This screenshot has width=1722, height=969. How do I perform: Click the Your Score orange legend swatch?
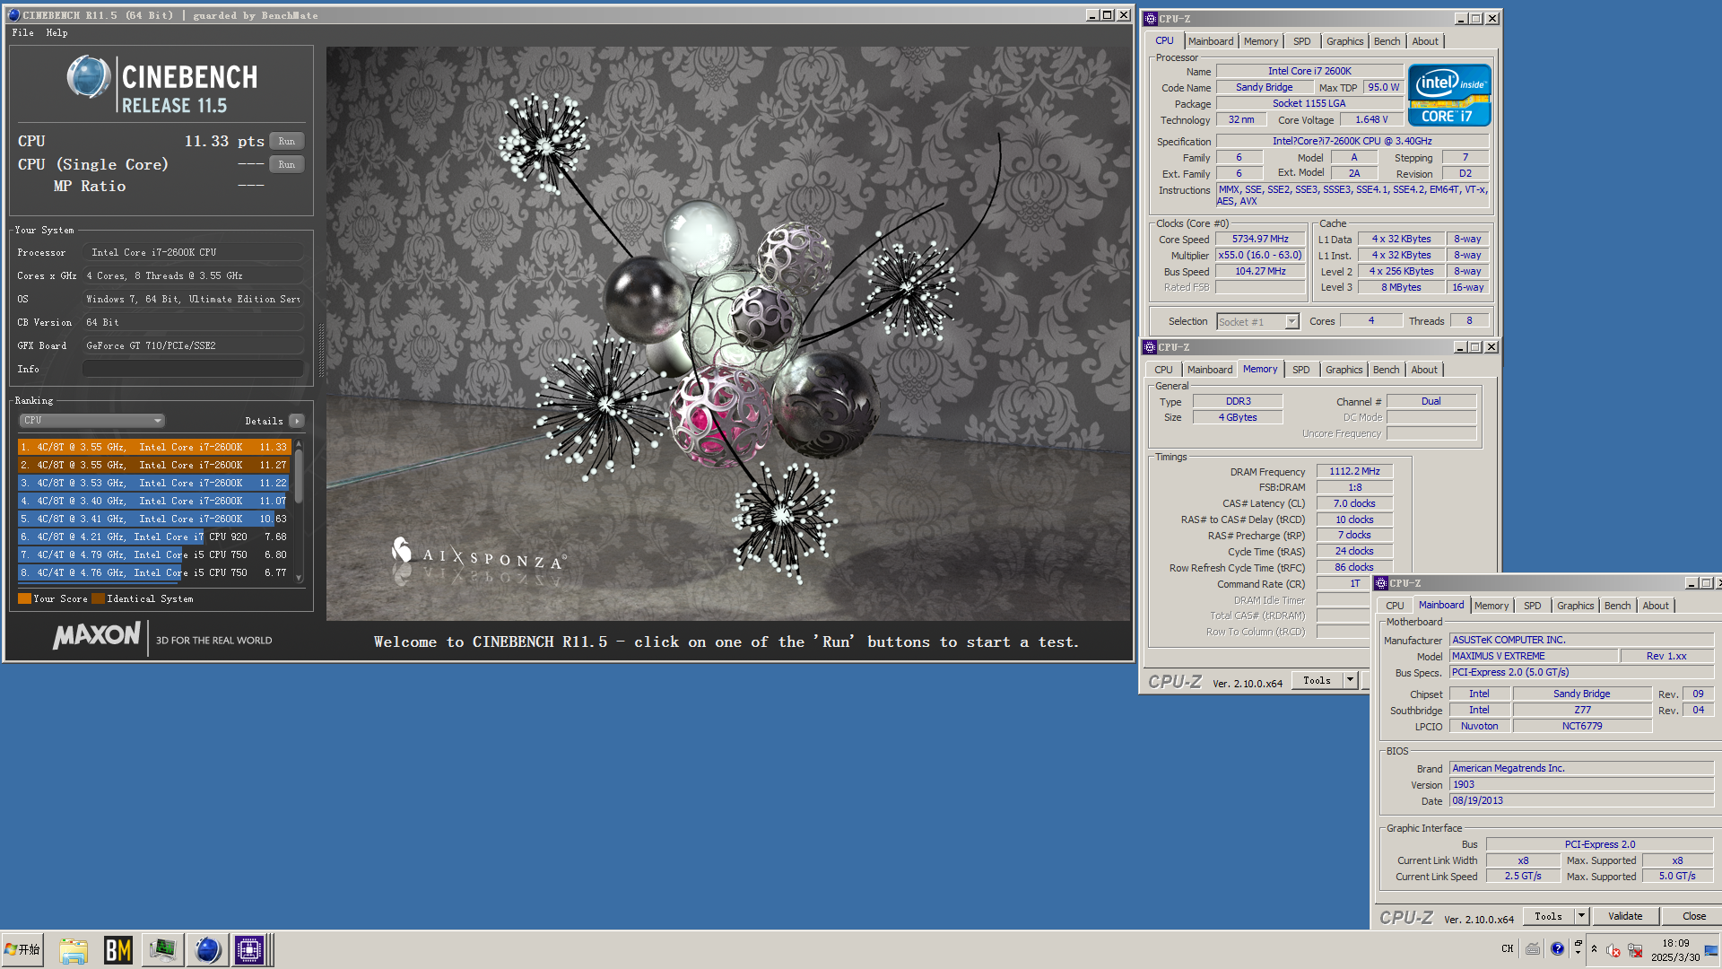pos(24,598)
